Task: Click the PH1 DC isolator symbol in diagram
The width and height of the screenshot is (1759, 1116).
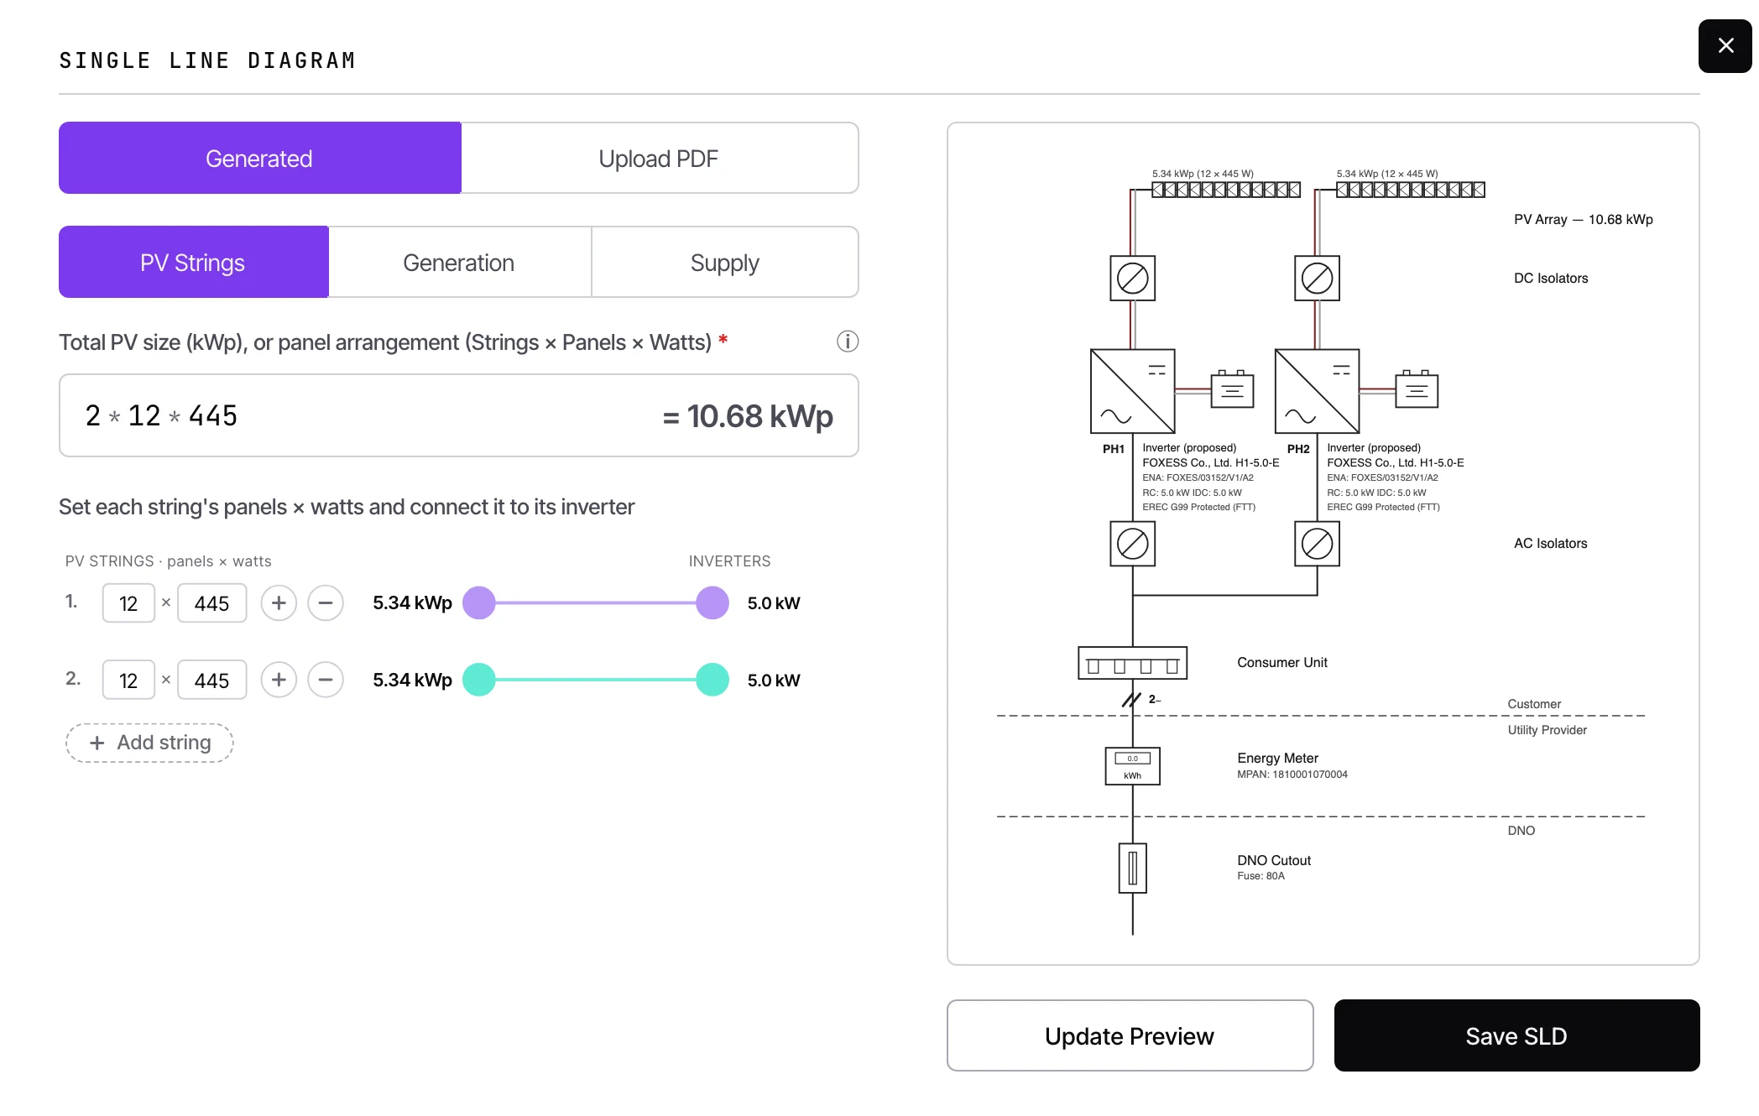Action: tap(1132, 278)
